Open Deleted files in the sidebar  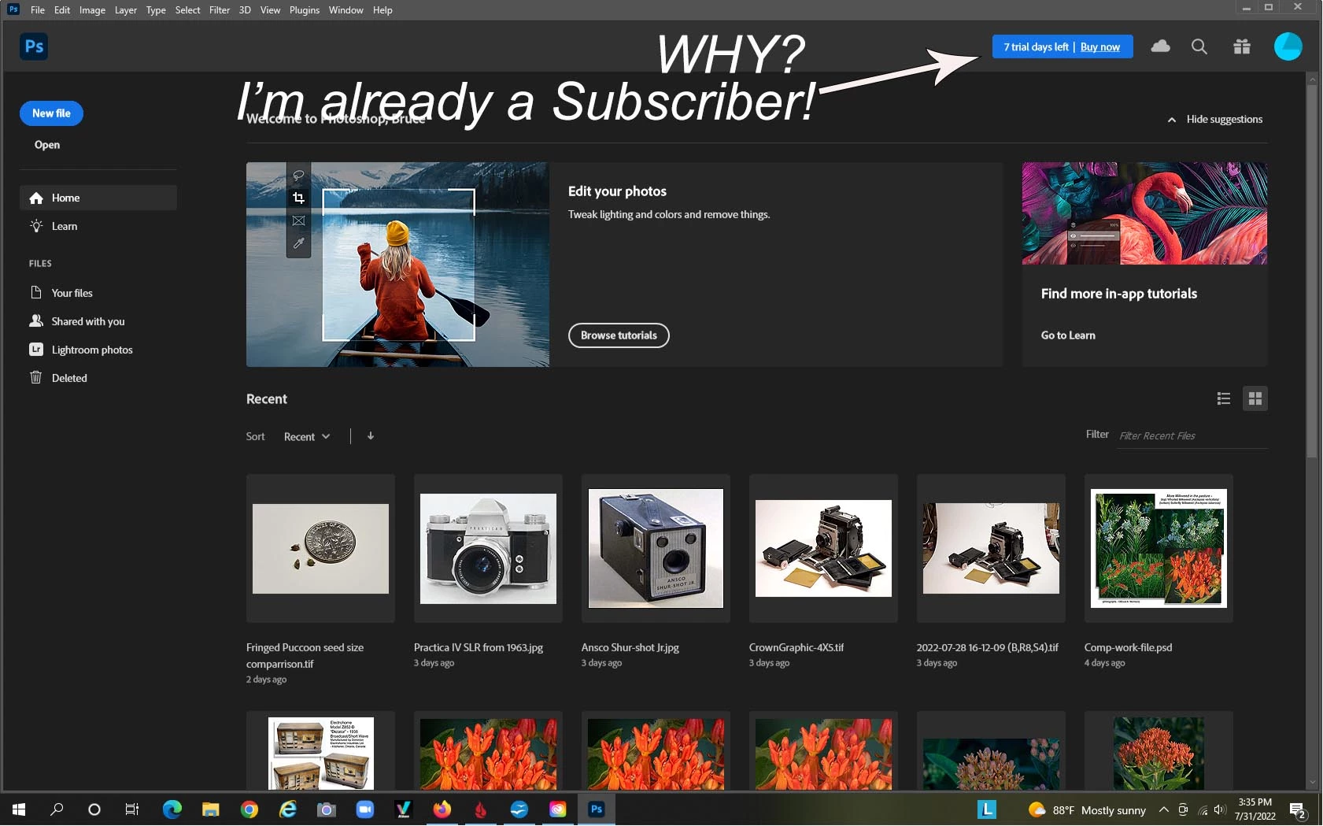point(98,378)
